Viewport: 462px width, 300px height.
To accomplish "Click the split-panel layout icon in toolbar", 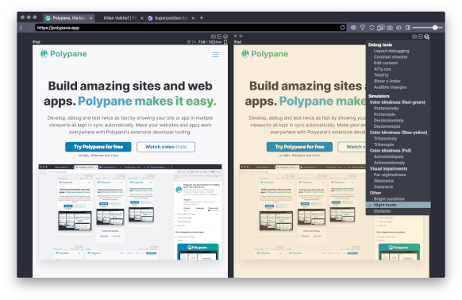I will pyautogui.click(x=408, y=28).
